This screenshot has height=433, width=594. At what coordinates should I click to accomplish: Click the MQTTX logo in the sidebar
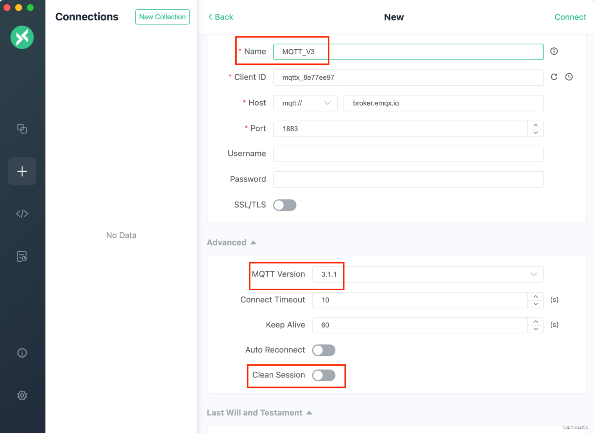coord(22,37)
